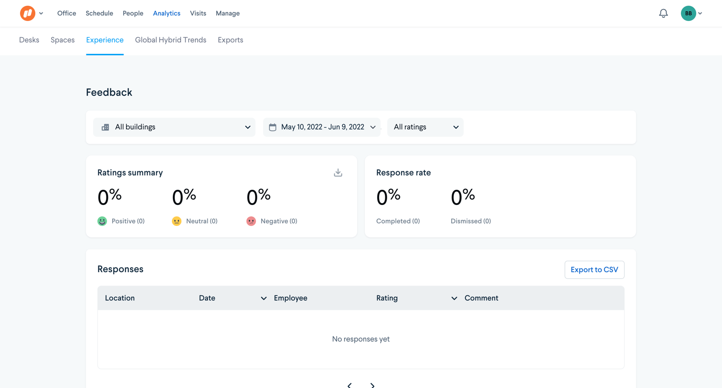Click the Comment column header
722x388 pixels.
[481, 298]
